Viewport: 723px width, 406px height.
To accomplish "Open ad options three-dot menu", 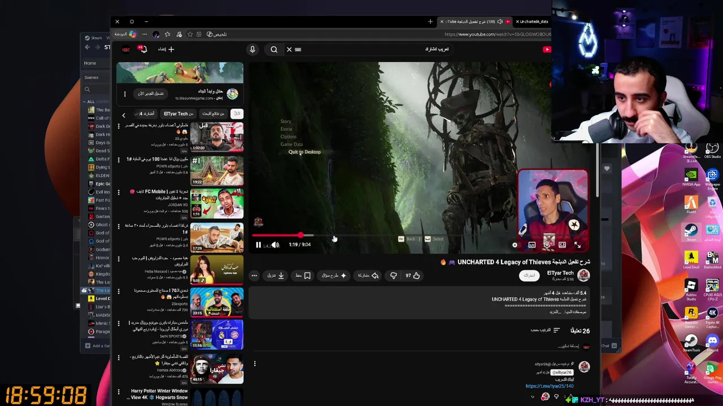I will [125, 94].
